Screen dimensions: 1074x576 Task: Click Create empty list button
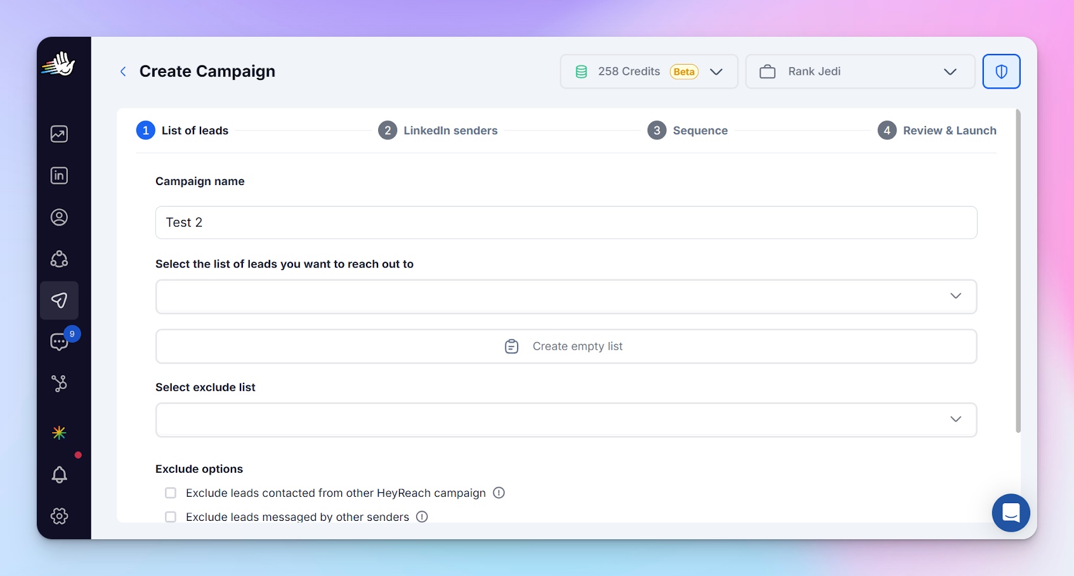566,347
